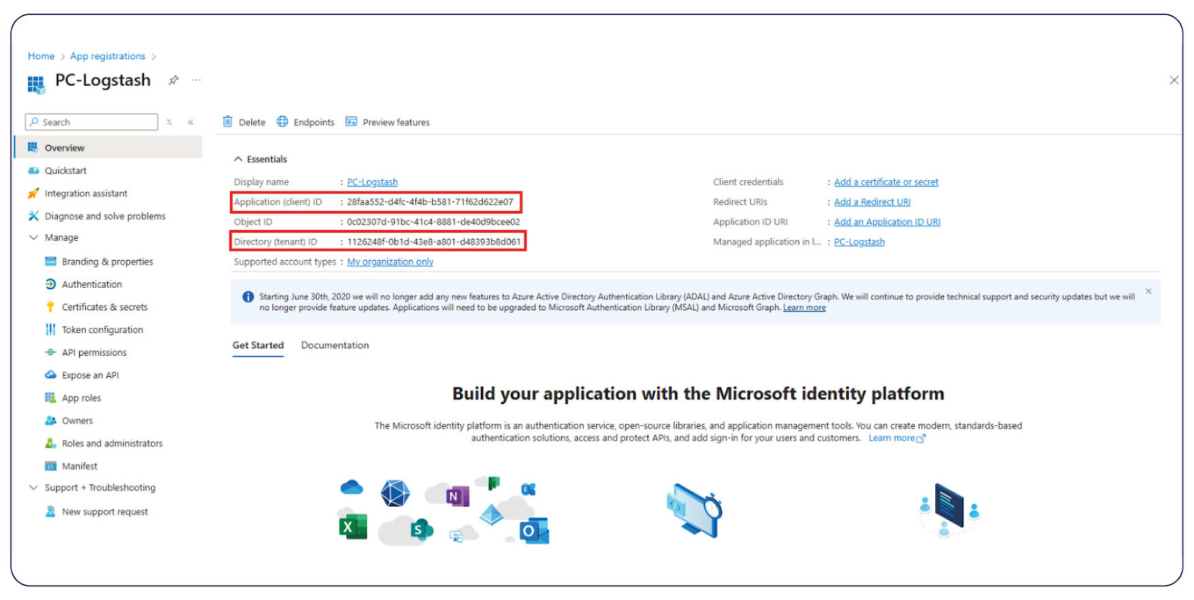The height and width of the screenshot is (600, 1194).
Task: Select the Directory (tenant) ID value
Action: 434,242
